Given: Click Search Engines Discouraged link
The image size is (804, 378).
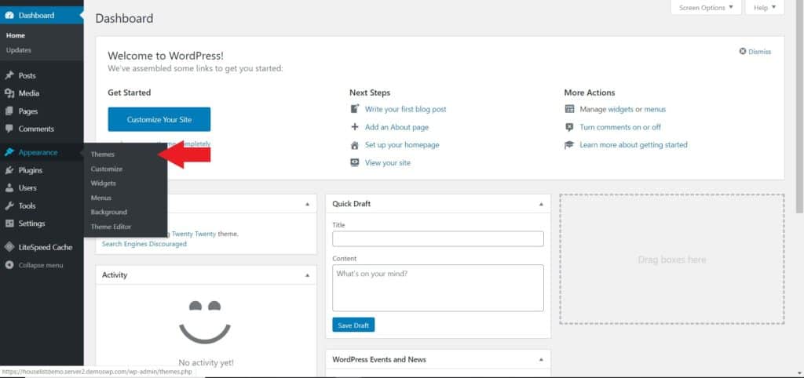Looking at the screenshot, I should [144, 244].
